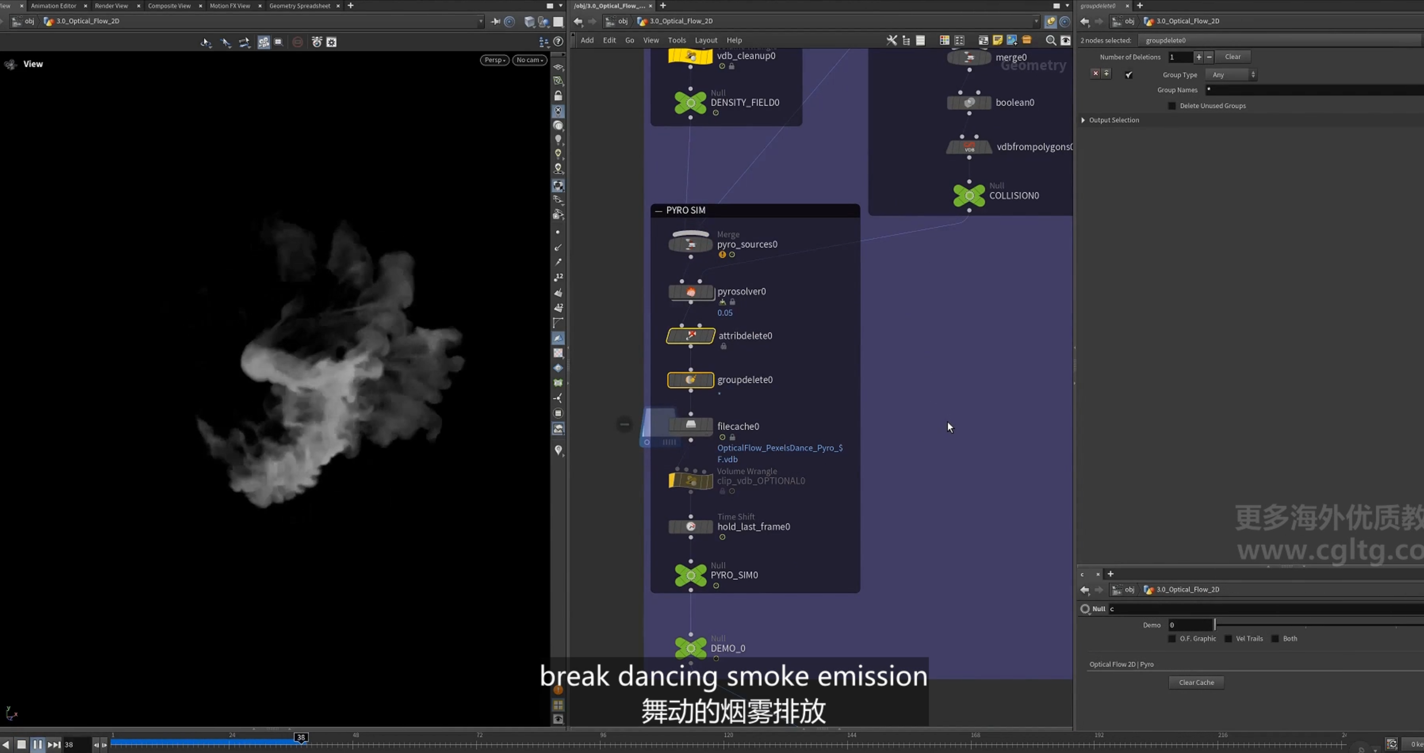Viewport: 1424px width, 753px height.
Task: Click the vdbfrompolygons node icon
Action: point(969,147)
